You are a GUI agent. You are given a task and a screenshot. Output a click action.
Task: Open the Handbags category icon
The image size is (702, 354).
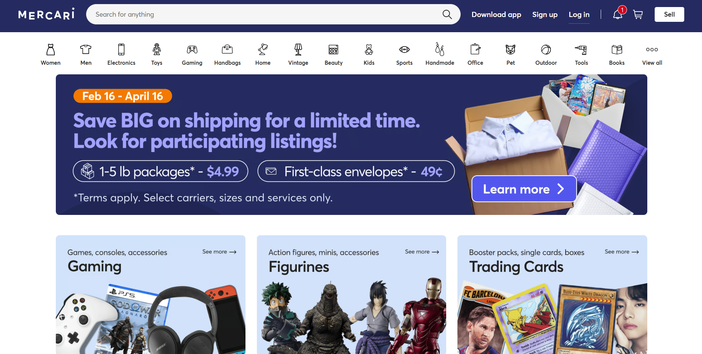(x=227, y=49)
